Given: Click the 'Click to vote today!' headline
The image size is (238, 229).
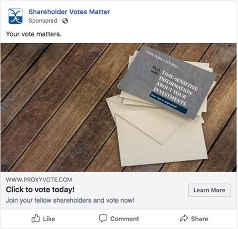Looking at the screenshot, I should tap(40, 189).
